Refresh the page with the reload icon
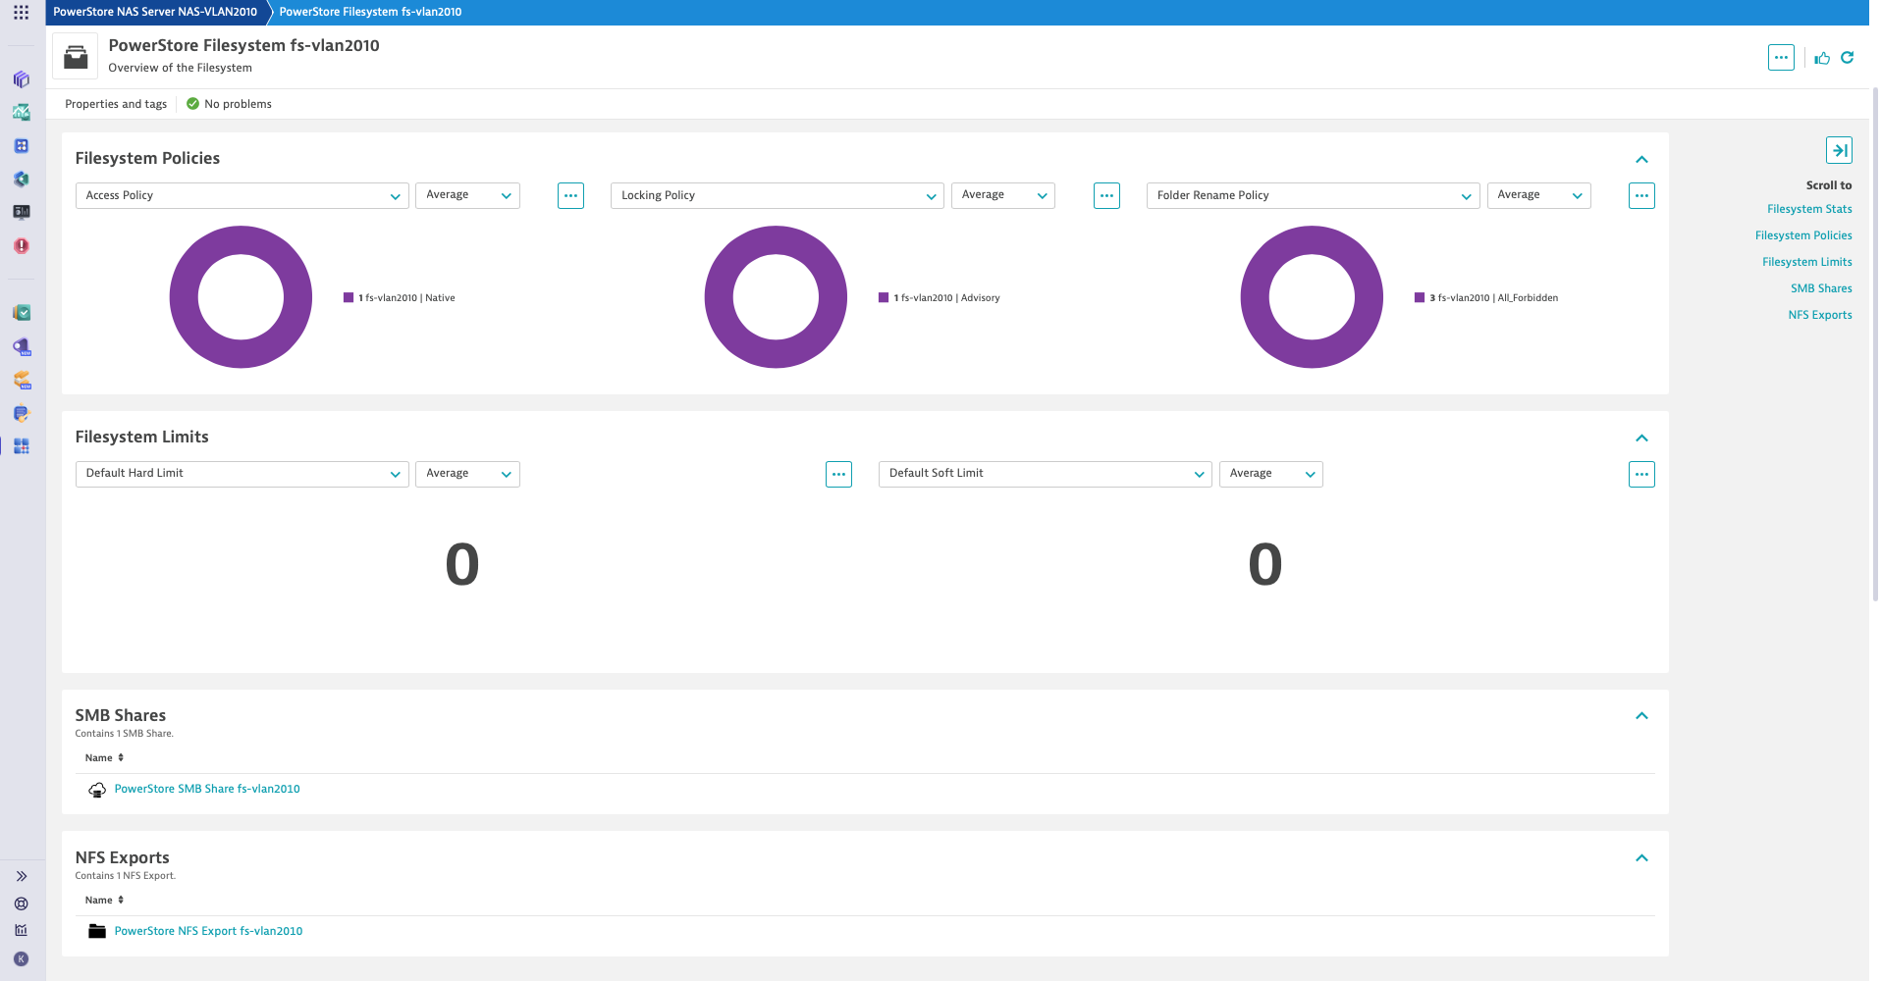Image resolution: width=1881 pixels, height=981 pixels. click(1848, 58)
